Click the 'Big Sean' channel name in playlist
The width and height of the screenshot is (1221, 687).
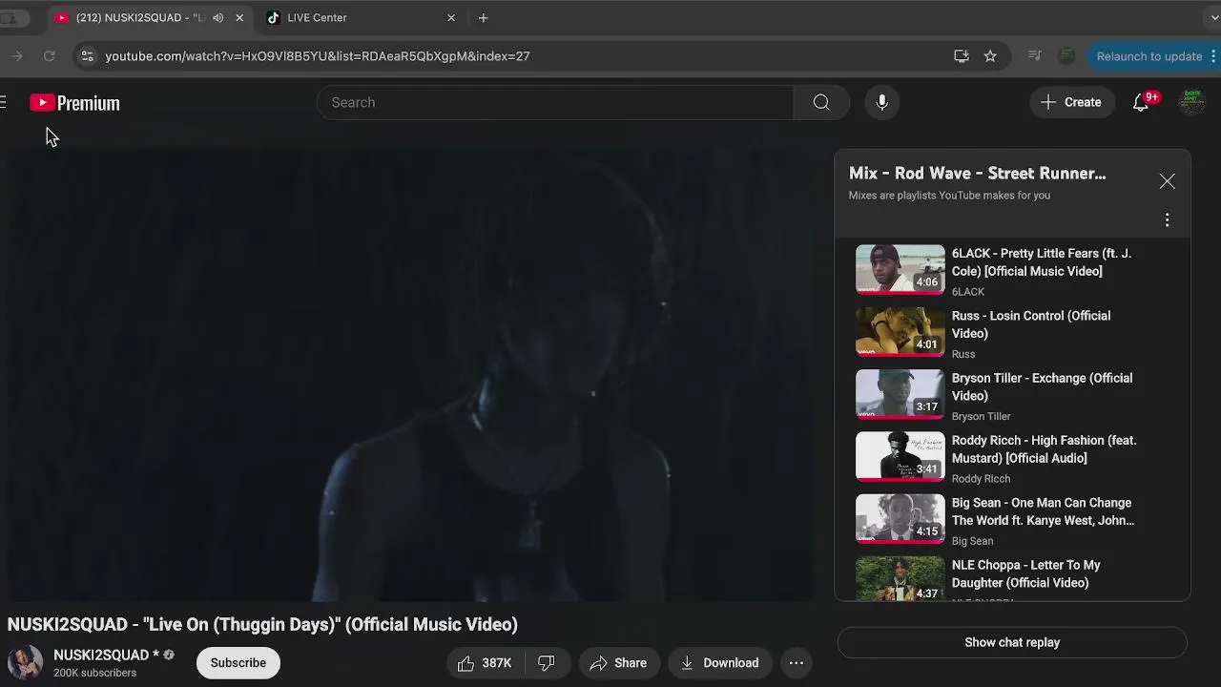(972, 541)
